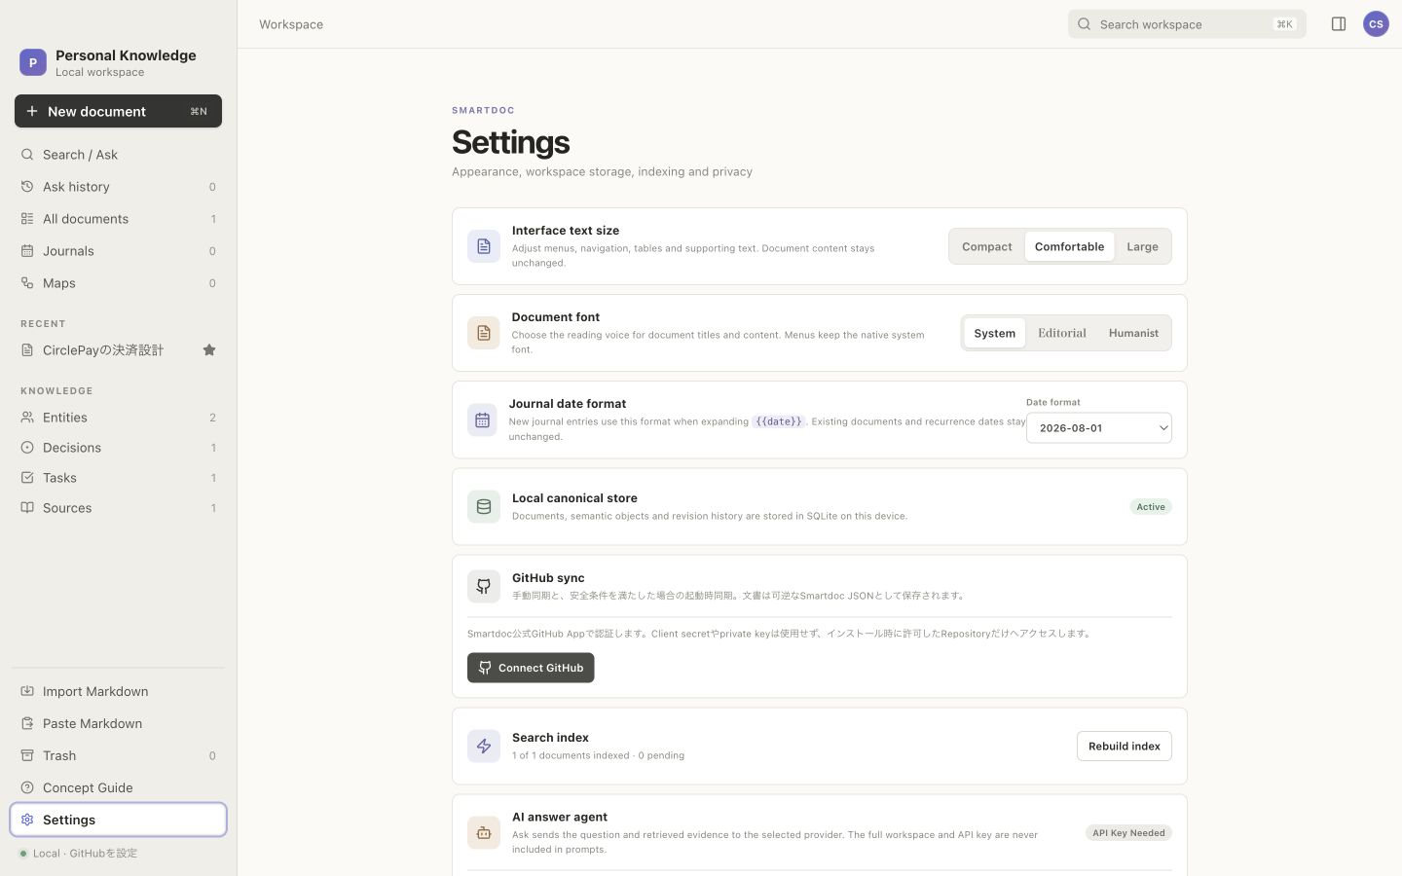Click Rebuild index button
Screen dimensions: 1402x876
click(x=1125, y=746)
